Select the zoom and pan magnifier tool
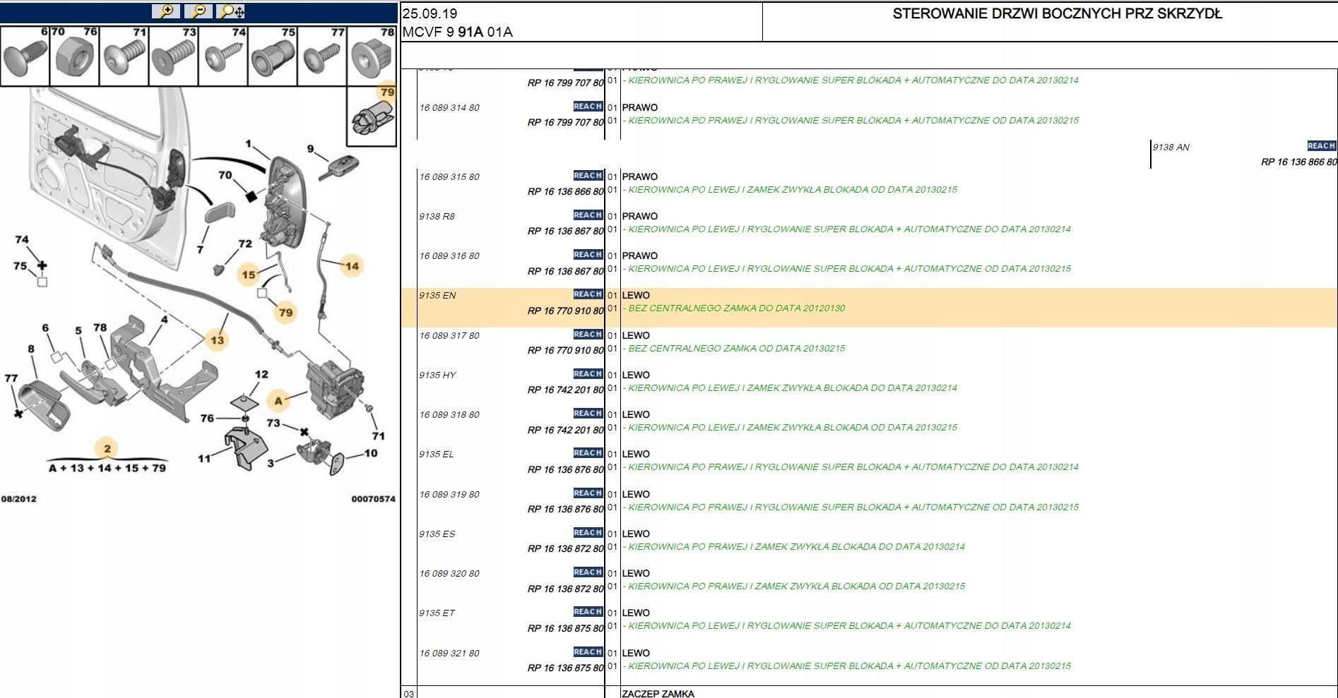This screenshot has height=698, width=1338. (232, 11)
